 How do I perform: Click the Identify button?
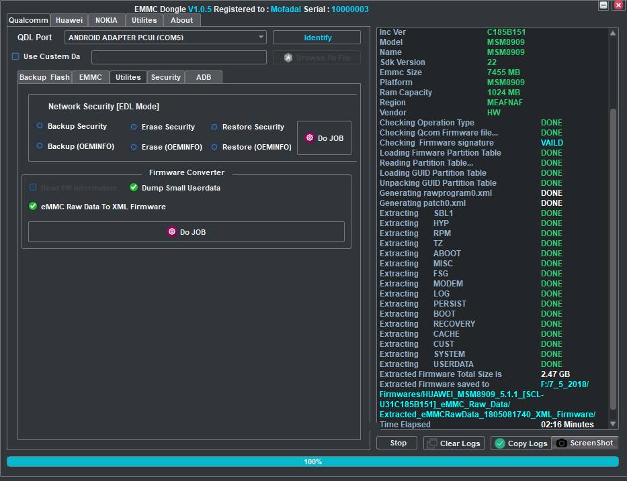tap(317, 38)
